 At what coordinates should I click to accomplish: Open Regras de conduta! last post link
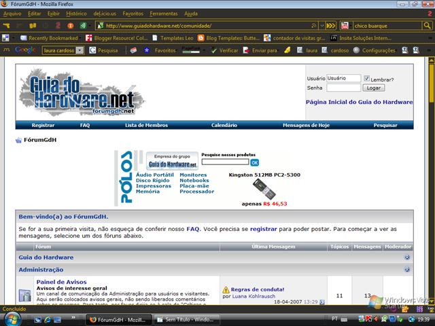point(258,289)
